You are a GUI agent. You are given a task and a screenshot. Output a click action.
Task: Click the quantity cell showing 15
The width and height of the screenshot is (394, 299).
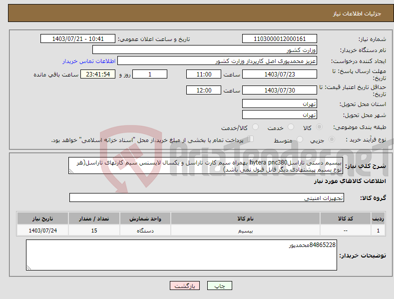coord(94,230)
